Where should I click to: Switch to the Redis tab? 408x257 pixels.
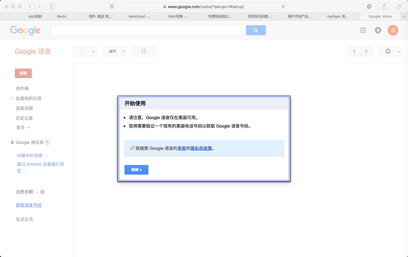(x=62, y=16)
